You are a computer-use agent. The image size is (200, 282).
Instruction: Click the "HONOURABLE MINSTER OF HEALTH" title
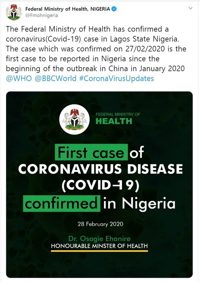pos(99,246)
